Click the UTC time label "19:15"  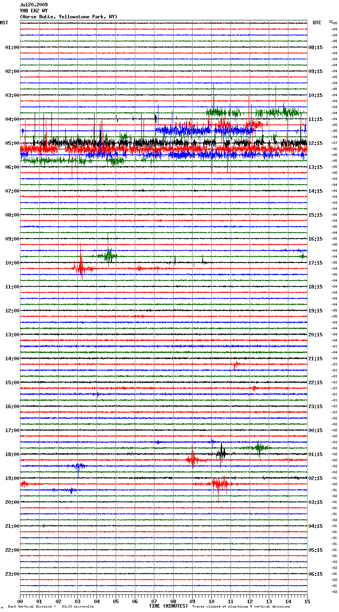click(315, 311)
